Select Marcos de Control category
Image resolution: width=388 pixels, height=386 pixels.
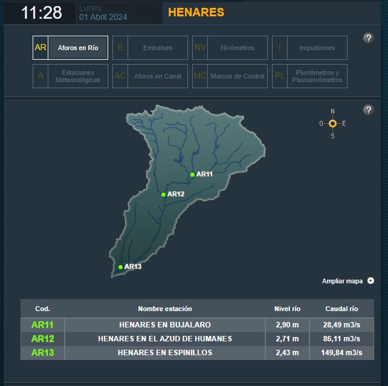pos(230,76)
